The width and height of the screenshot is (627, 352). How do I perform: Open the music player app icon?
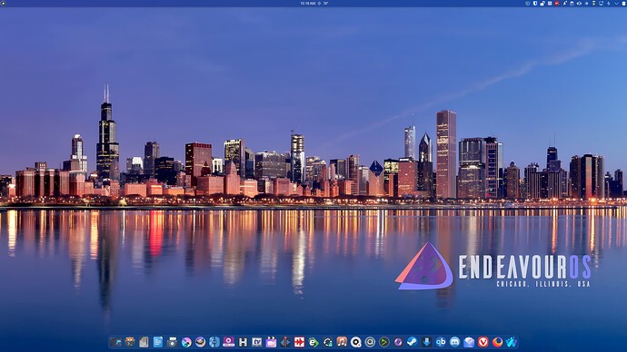(342, 342)
